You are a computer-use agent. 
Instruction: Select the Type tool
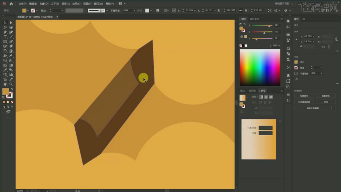tap(5, 37)
